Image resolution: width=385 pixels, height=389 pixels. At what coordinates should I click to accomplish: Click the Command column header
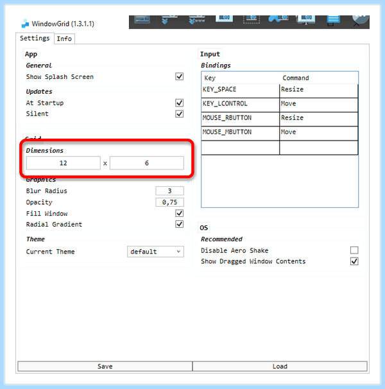pos(319,78)
